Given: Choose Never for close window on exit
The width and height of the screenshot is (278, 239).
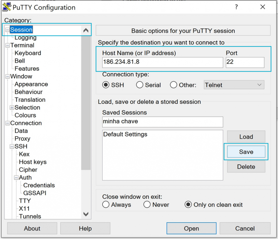Looking at the screenshot, I should point(147,205).
